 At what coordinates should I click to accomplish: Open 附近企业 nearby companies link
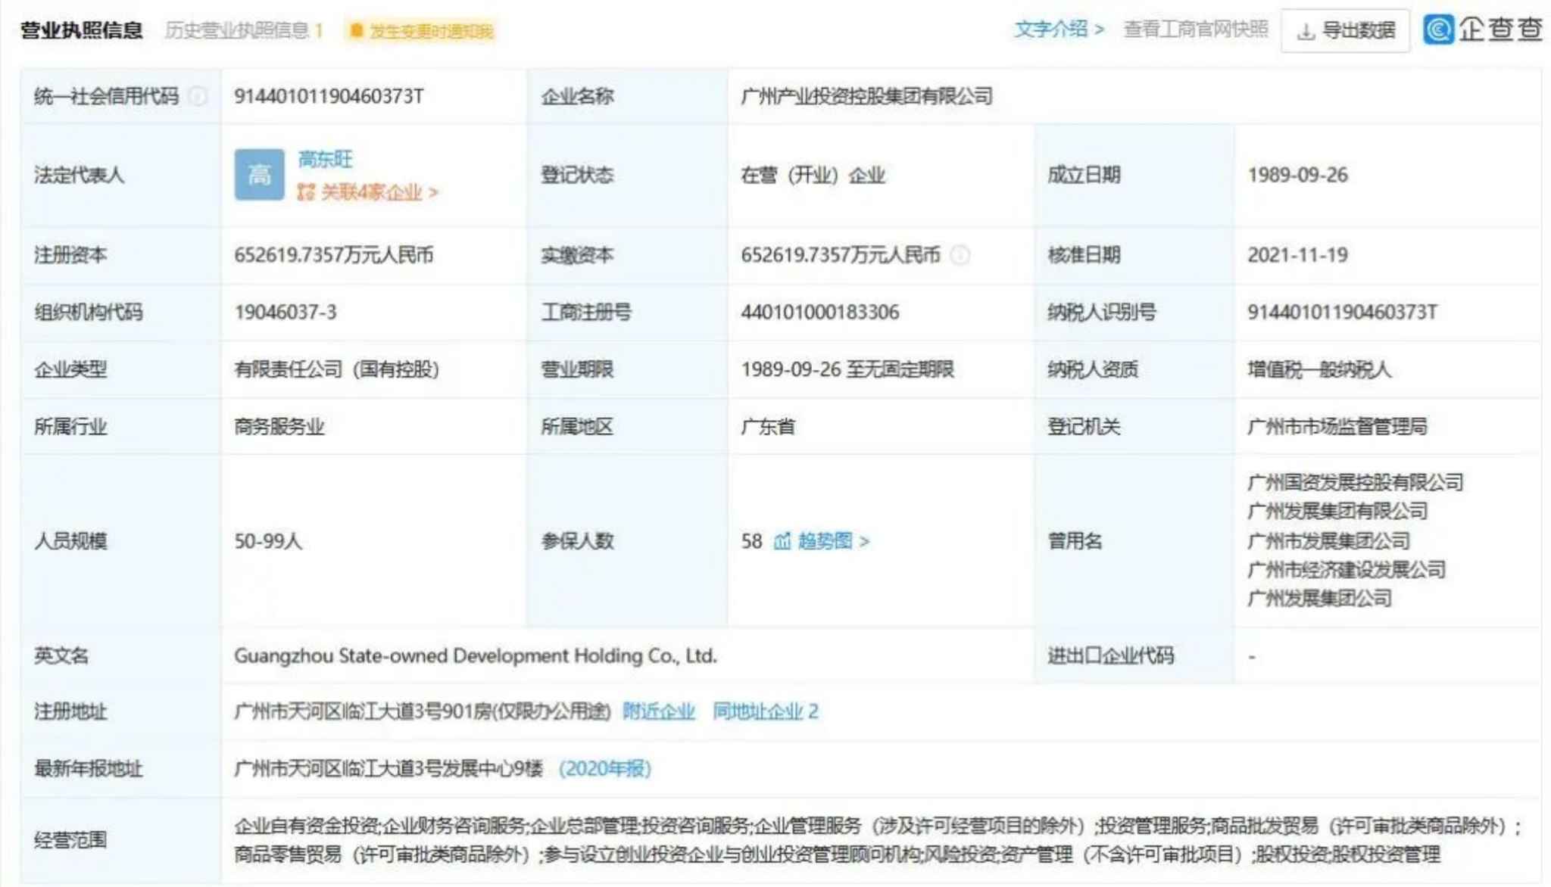(x=659, y=711)
